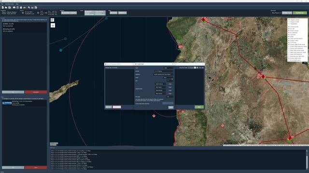This screenshot has height=173, width=309.
Task: Open the second pilot roster dropdown
Action: pyautogui.click(x=160, y=87)
